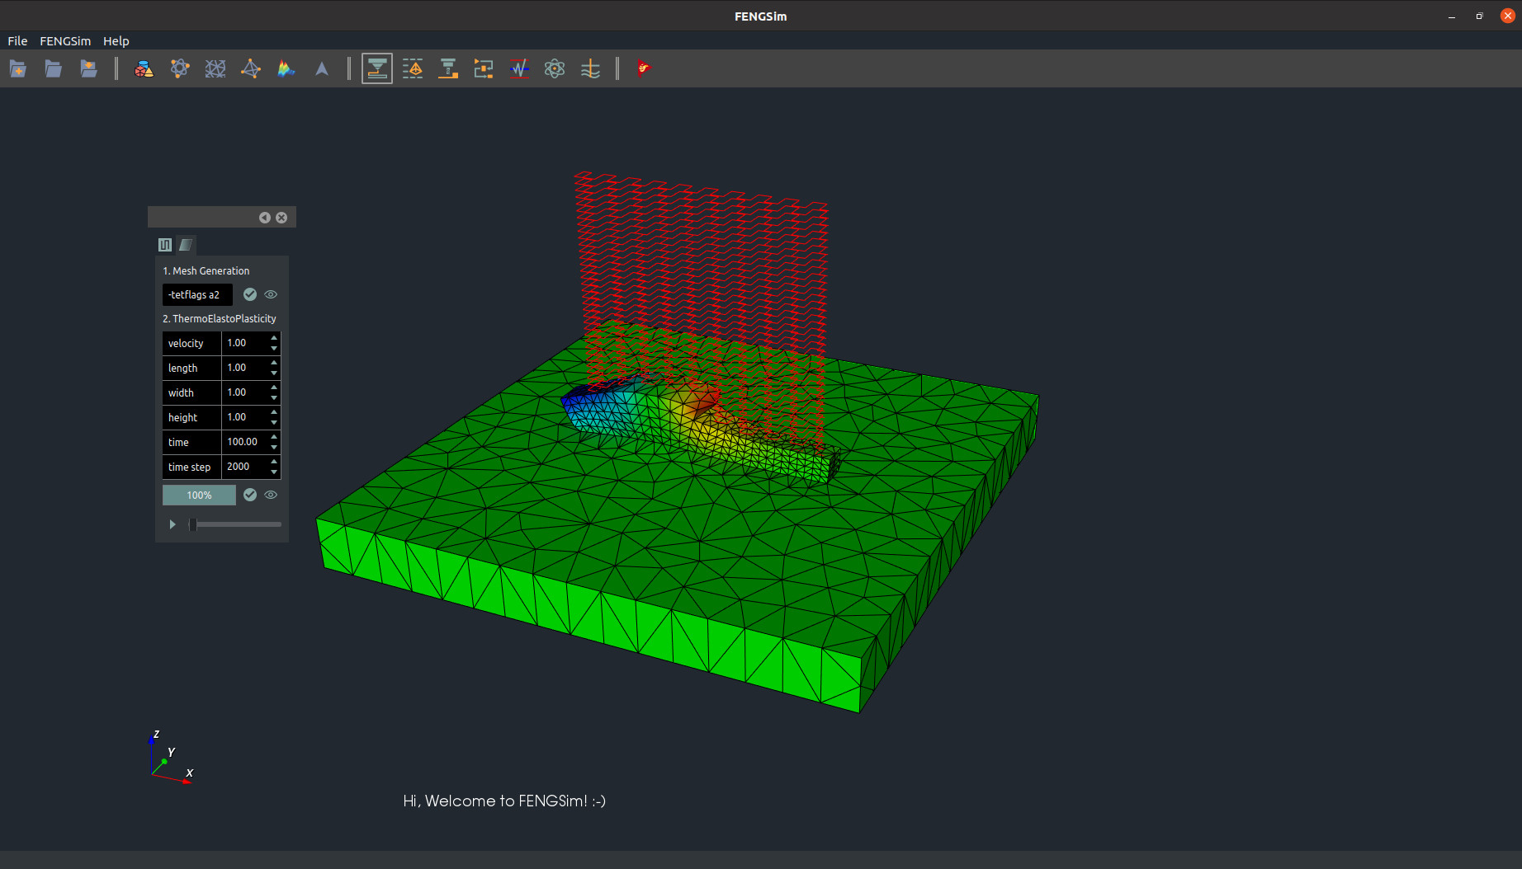Screen dimensions: 1522x869
Task: Open the FENGSim menu
Action: tap(65, 41)
